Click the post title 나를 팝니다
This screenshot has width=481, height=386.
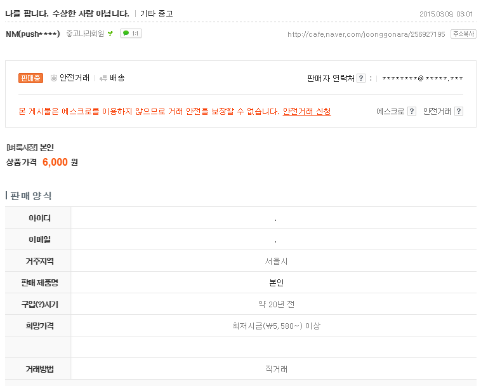pos(67,13)
